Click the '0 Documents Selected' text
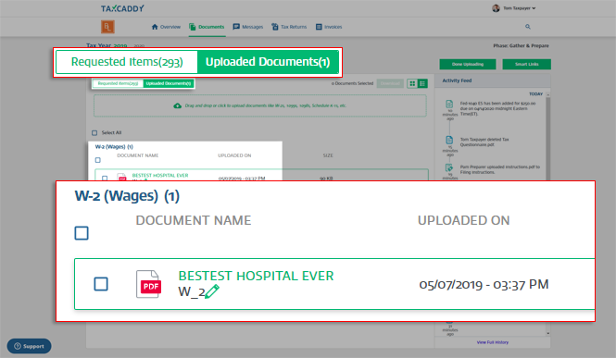 [352, 83]
